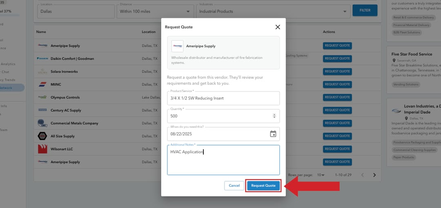Image resolution: width=441 pixels, height=208 pixels.
Task: Apply filters with FILTER button
Action: coord(365,11)
